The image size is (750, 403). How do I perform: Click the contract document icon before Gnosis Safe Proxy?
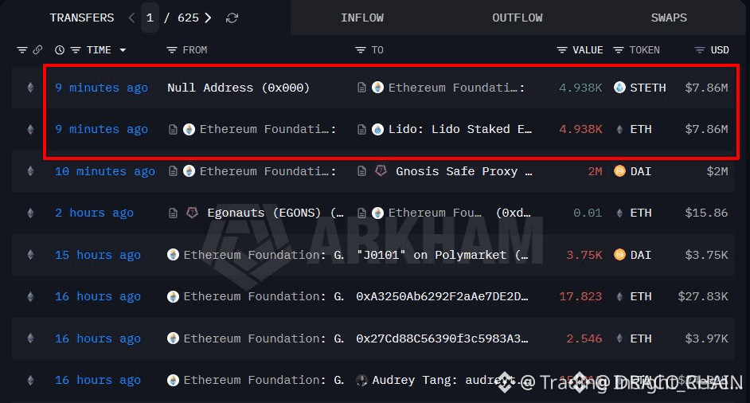click(362, 171)
